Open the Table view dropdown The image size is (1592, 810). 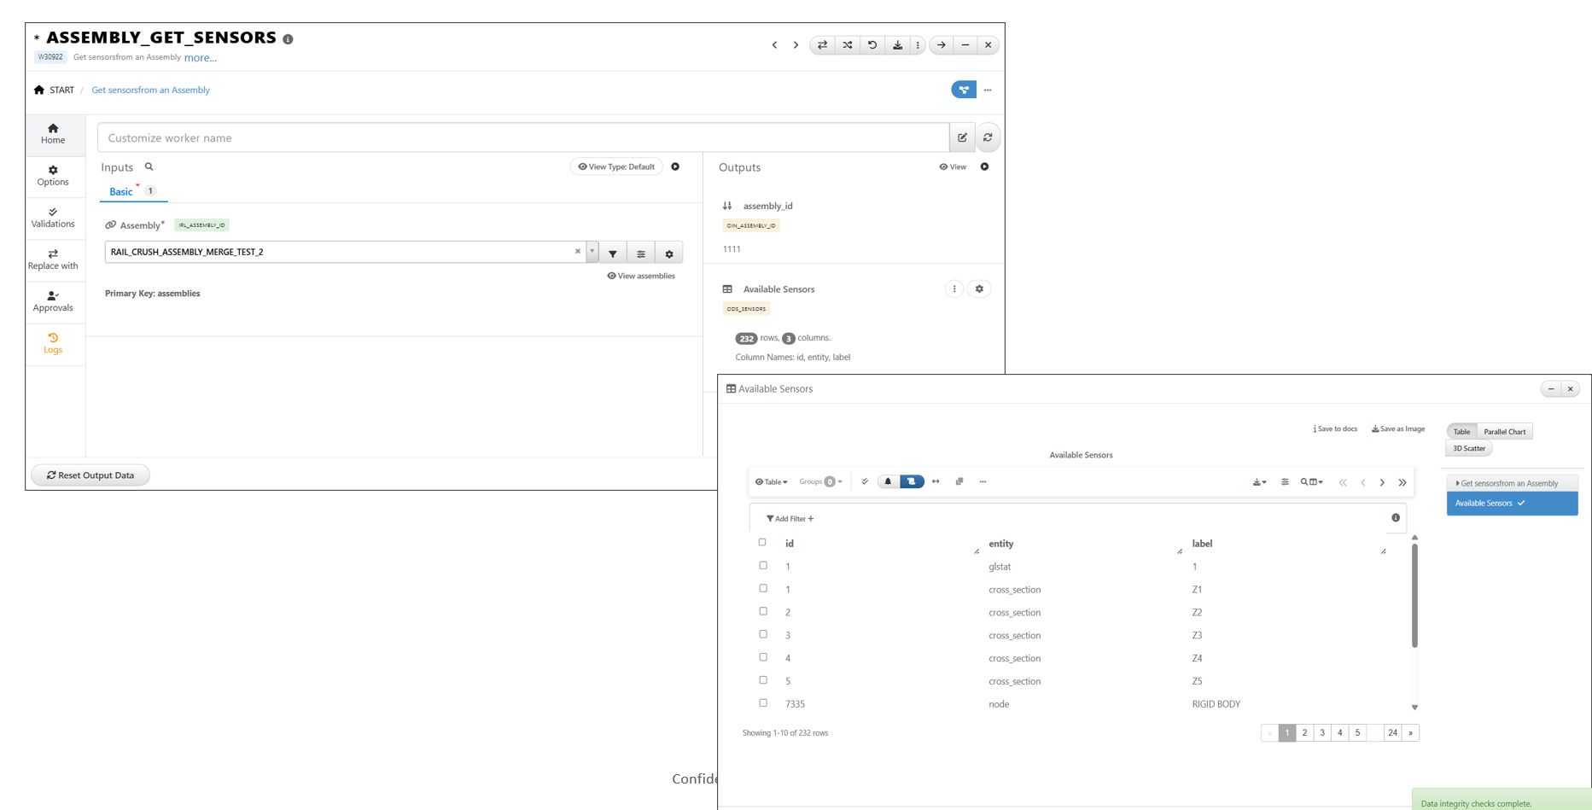click(x=771, y=482)
